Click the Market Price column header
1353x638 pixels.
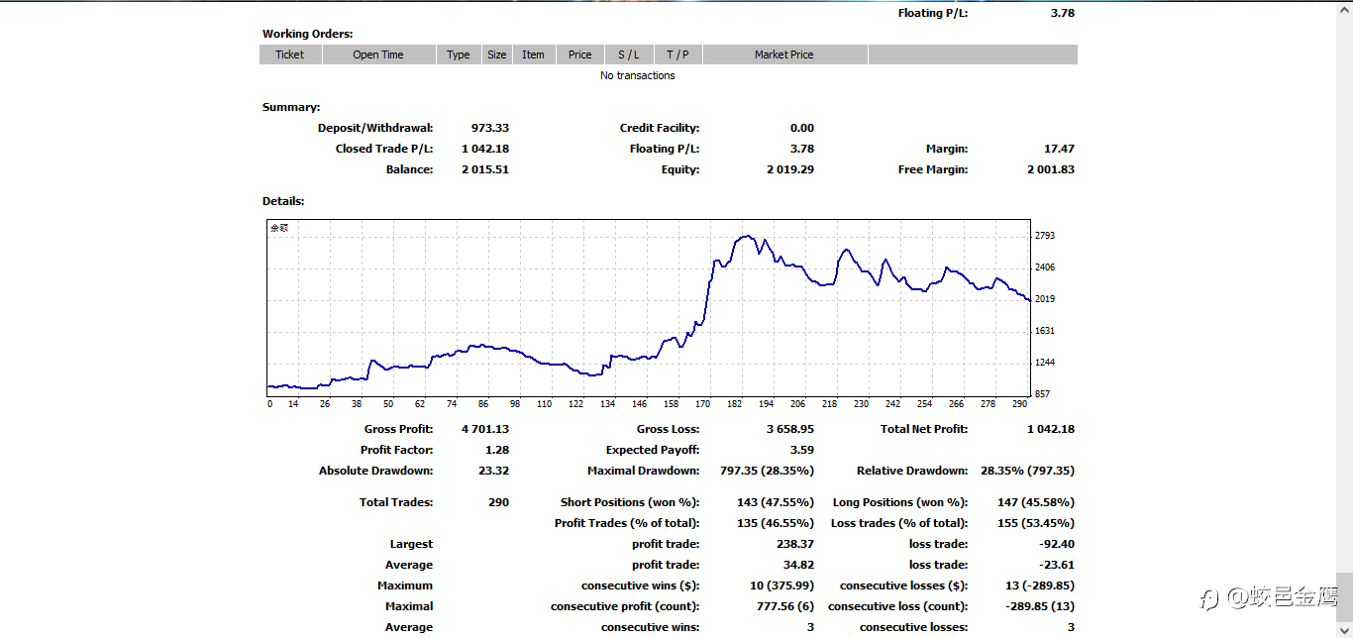(x=784, y=54)
